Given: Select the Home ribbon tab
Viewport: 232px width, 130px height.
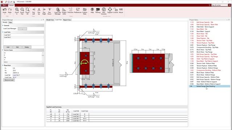Looking at the screenshot, I should (x=11, y=5).
